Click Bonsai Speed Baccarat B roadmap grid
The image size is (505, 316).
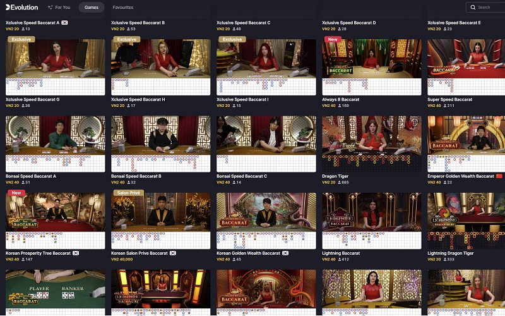[161, 164]
